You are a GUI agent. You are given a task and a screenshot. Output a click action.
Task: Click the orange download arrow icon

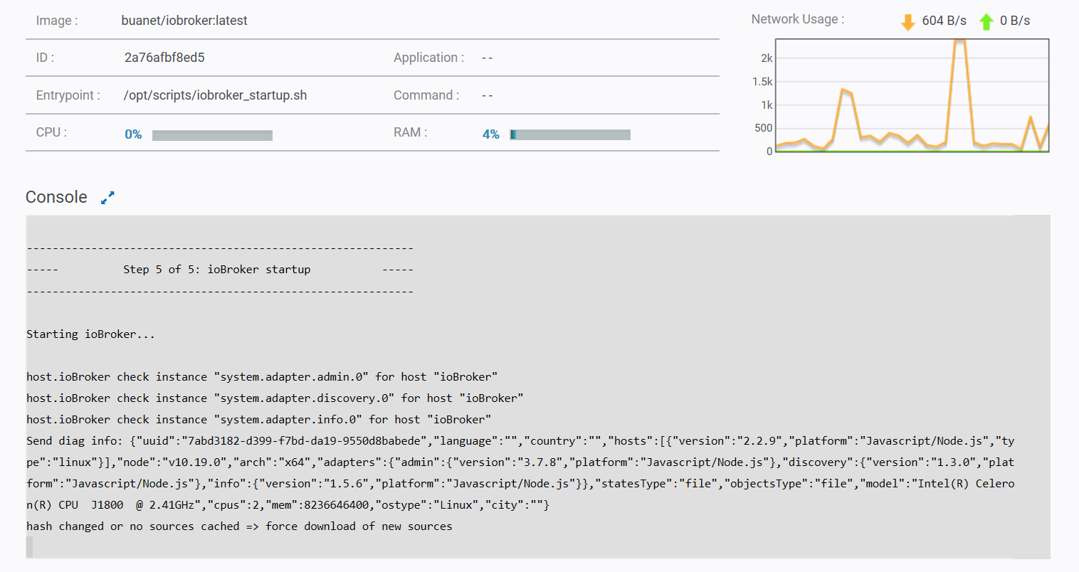pyautogui.click(x=907, y=22)
